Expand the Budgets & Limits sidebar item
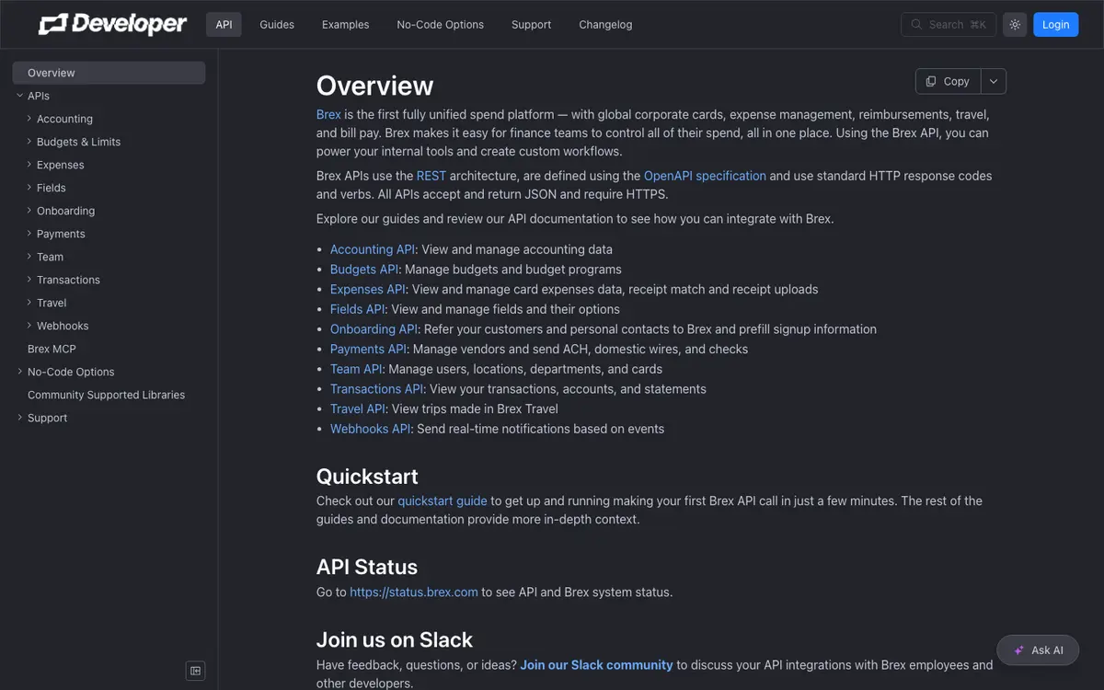1104x690 pixels. [109, 142]
